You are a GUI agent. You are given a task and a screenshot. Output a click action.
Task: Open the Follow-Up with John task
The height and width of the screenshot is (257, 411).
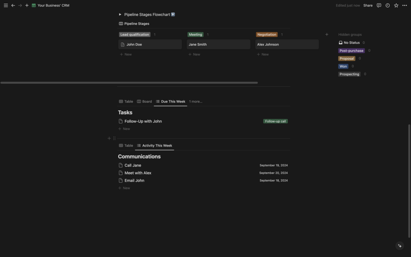pos(143,121)
